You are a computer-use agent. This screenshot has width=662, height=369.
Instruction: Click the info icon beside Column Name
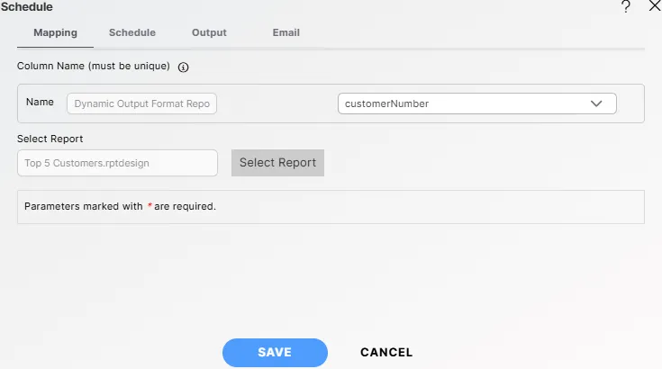(184, 67)
